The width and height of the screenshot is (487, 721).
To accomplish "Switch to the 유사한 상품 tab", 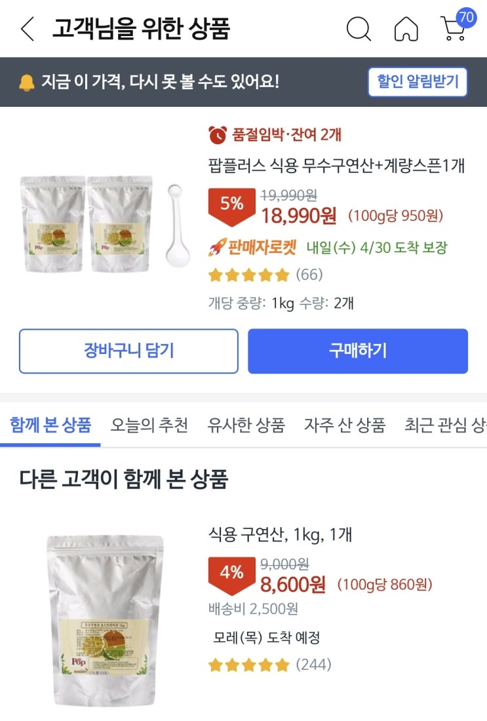I will (246, 425).
